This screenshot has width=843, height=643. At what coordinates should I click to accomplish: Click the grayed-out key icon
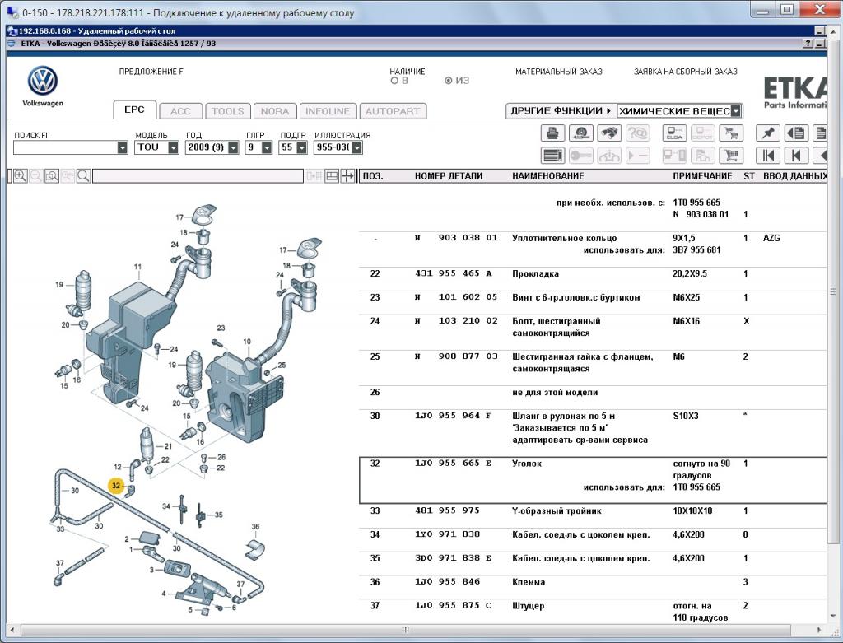coord(580,156)
